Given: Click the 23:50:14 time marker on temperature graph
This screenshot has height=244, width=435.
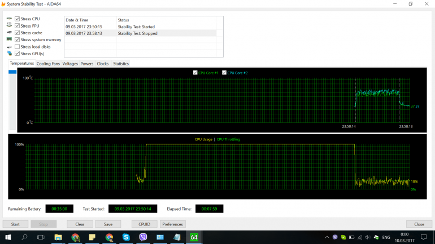Looking at the screenshot, I should (x=349, y=126).
